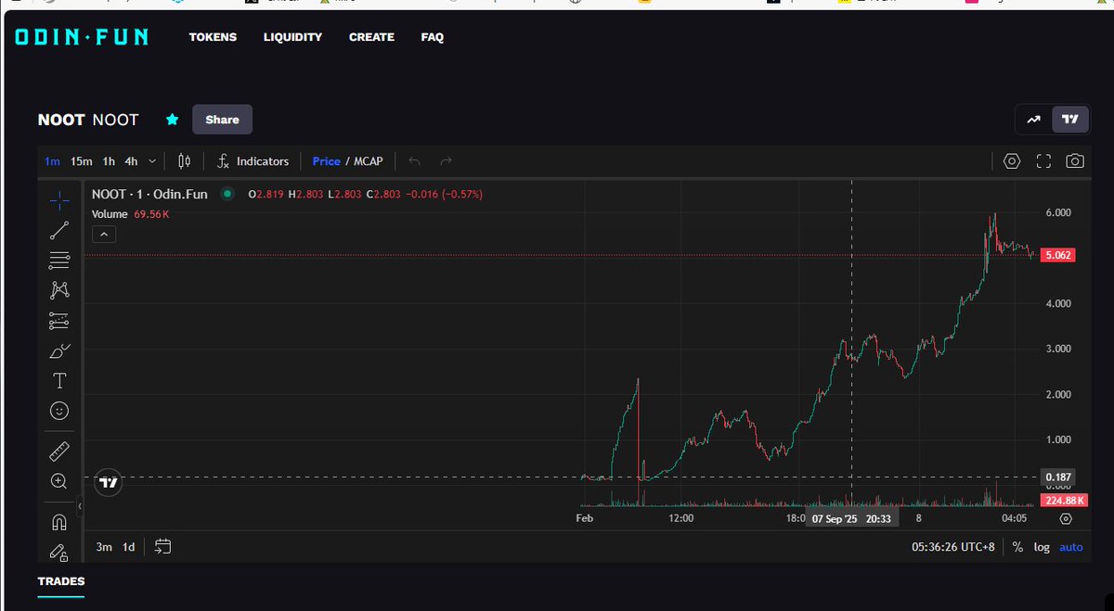Screen dimensions: 1114x611
Task: Collapse the indicator legend with chevron
Action: click(x=104, y=235)
